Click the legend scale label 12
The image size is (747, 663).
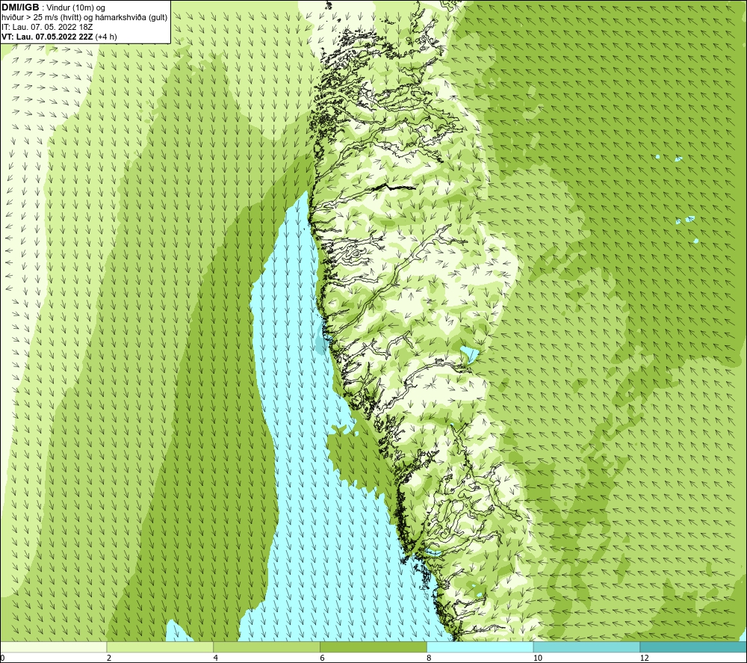pyautogui.click(x=644, y=658)
